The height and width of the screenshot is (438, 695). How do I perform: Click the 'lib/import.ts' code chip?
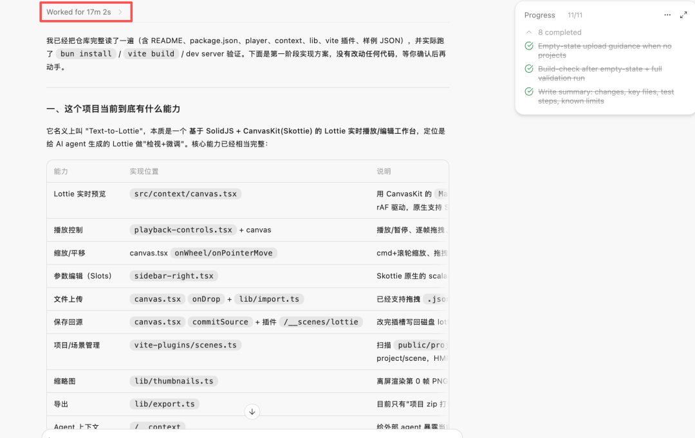pos(269,299)
